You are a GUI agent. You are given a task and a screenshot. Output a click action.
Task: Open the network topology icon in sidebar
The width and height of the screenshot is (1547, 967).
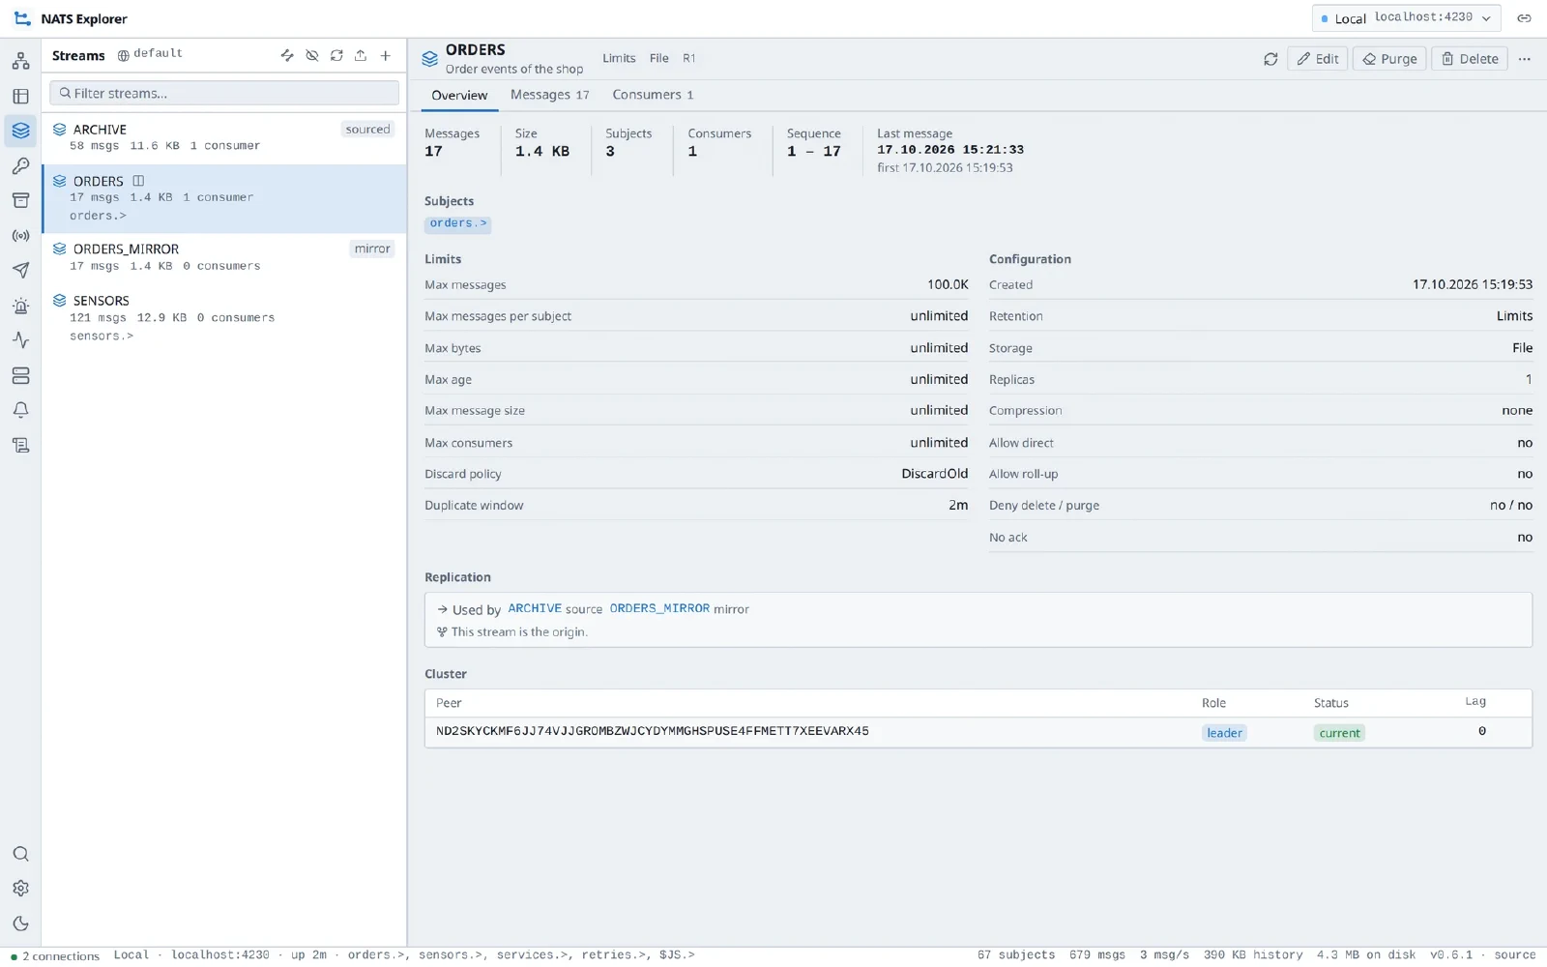pos(20,61)
